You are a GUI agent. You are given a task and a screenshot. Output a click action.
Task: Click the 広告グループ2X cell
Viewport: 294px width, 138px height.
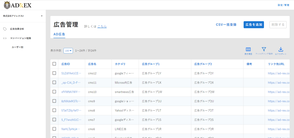(204, 83)
